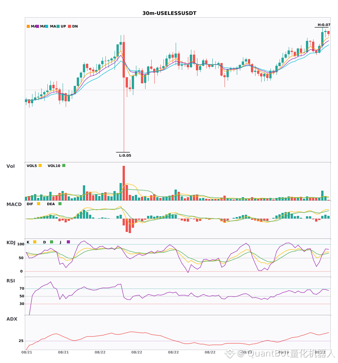
Task: Click the tallest red volume bar
Action: pyautogui.click(x=124, y=183)
